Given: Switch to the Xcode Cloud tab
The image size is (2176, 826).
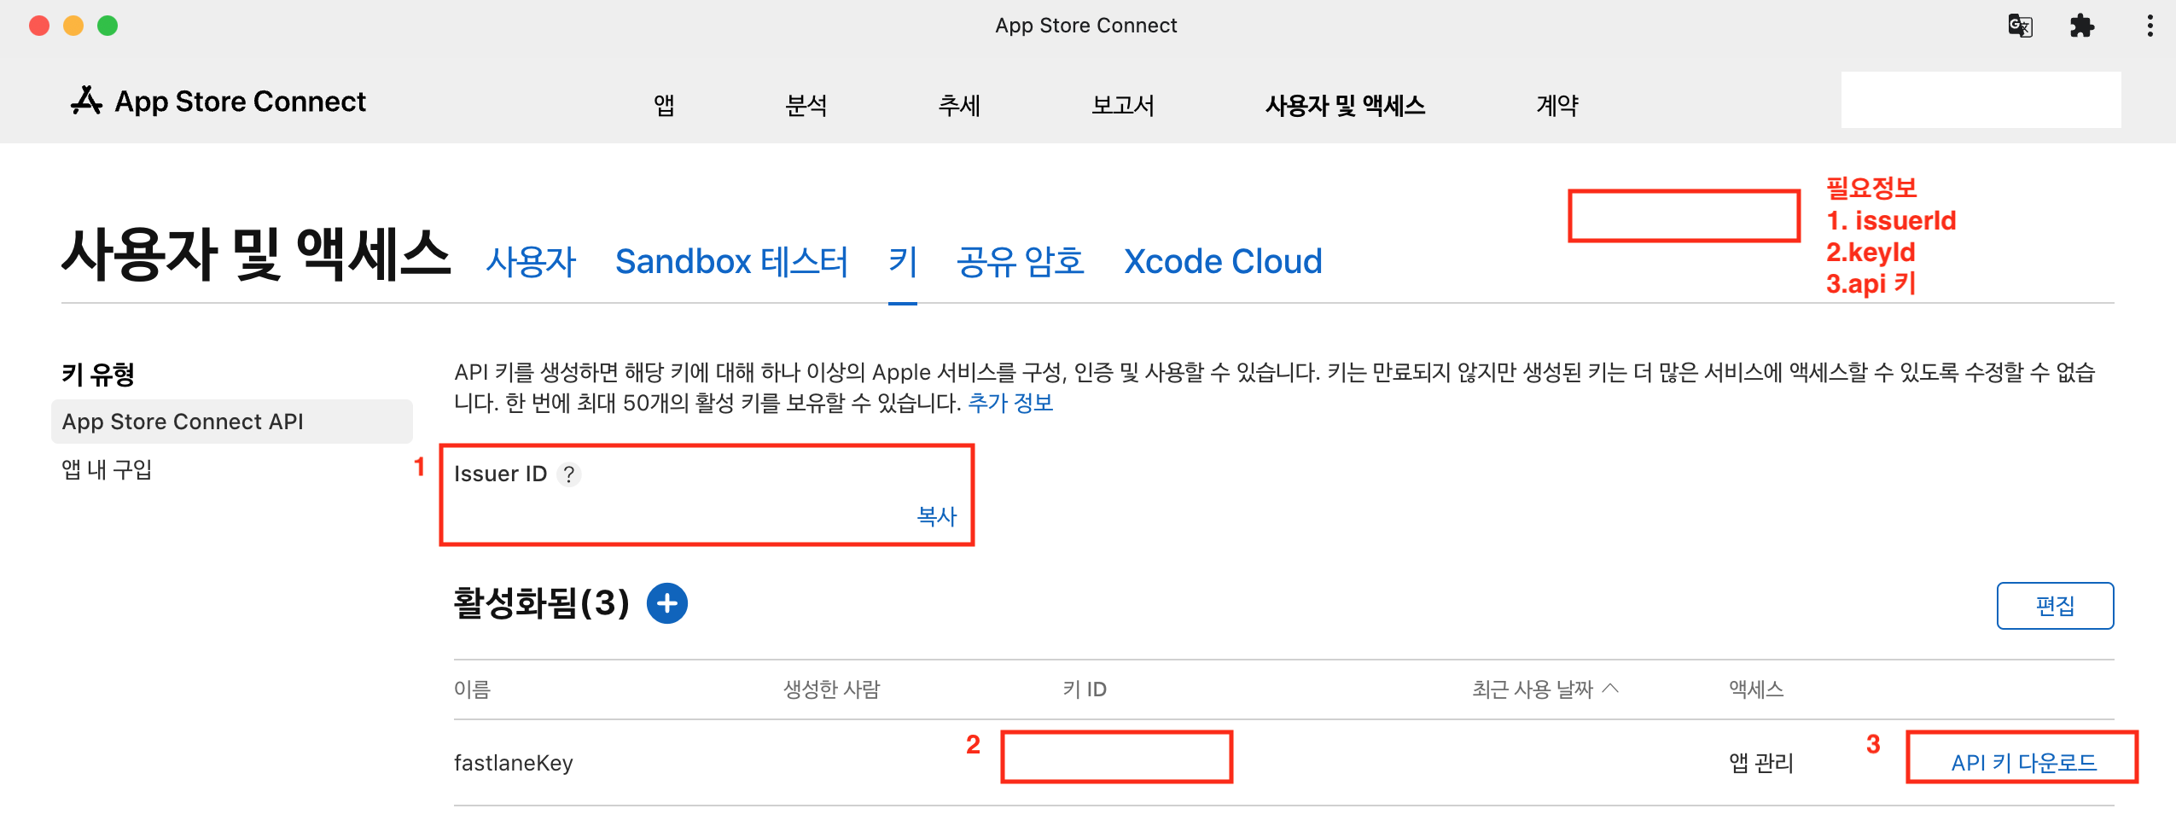Looking at the screenshot, I should click(x=1223, y=261).
